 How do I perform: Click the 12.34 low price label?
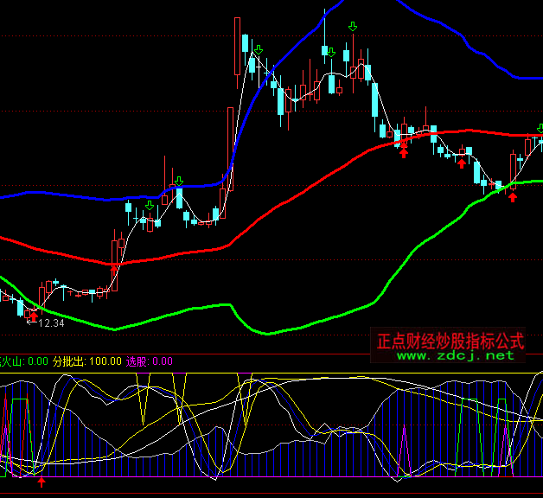tap(51, 323)
